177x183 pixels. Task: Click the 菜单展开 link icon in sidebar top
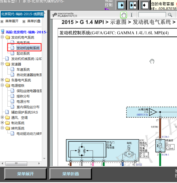coord(2,21)
